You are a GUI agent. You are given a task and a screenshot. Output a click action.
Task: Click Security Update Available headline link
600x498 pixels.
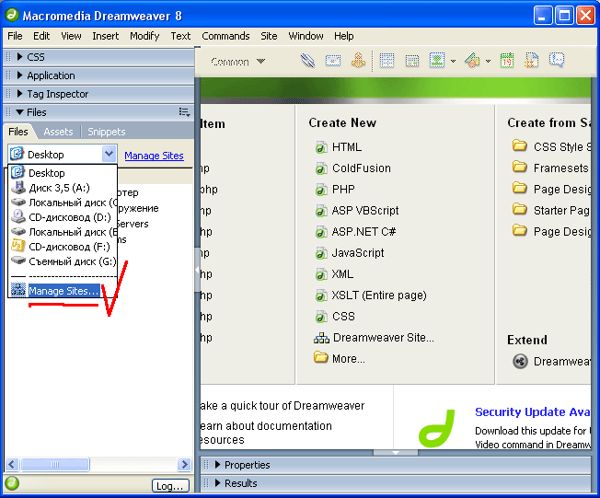(x=532, y=411)
